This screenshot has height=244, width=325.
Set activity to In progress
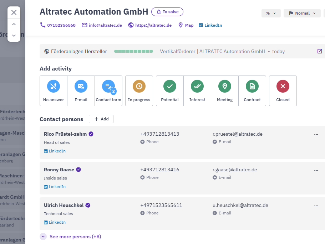139,91
